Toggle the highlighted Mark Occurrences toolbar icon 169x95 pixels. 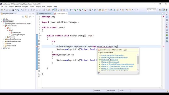click(56, 10)
